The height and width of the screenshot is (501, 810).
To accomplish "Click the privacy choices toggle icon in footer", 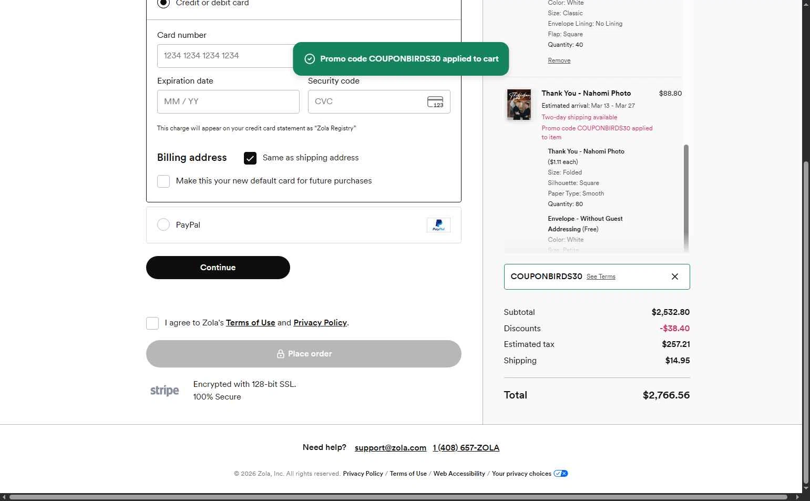I will click(561, 474).
